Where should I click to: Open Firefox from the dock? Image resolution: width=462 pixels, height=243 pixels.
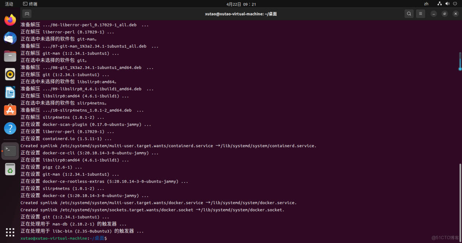pyautogui.click(x=10, y=20)
